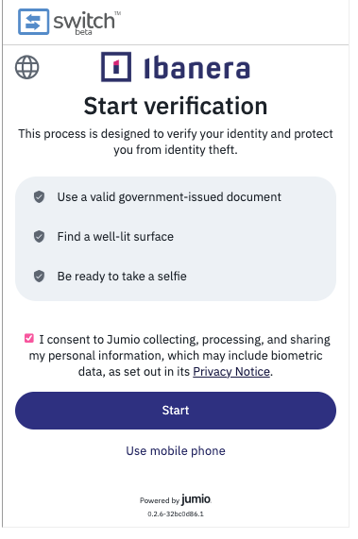Click the 'Find a well-lit surface' item
358x539 pixels.
click(115, 237)
